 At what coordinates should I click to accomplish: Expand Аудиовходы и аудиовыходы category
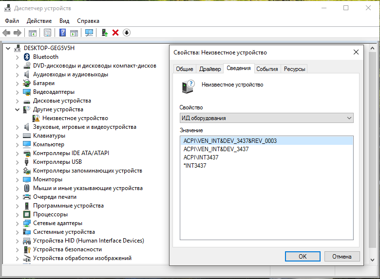coord(17,75)
